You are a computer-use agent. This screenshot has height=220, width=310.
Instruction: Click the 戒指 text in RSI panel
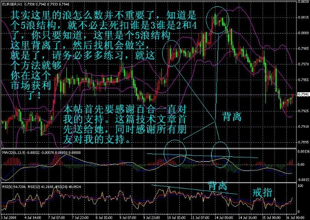pyautogui.click(x=262, y=193)
